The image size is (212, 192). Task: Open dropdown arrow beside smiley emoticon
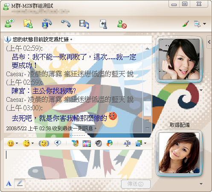(x=17, y=143)
